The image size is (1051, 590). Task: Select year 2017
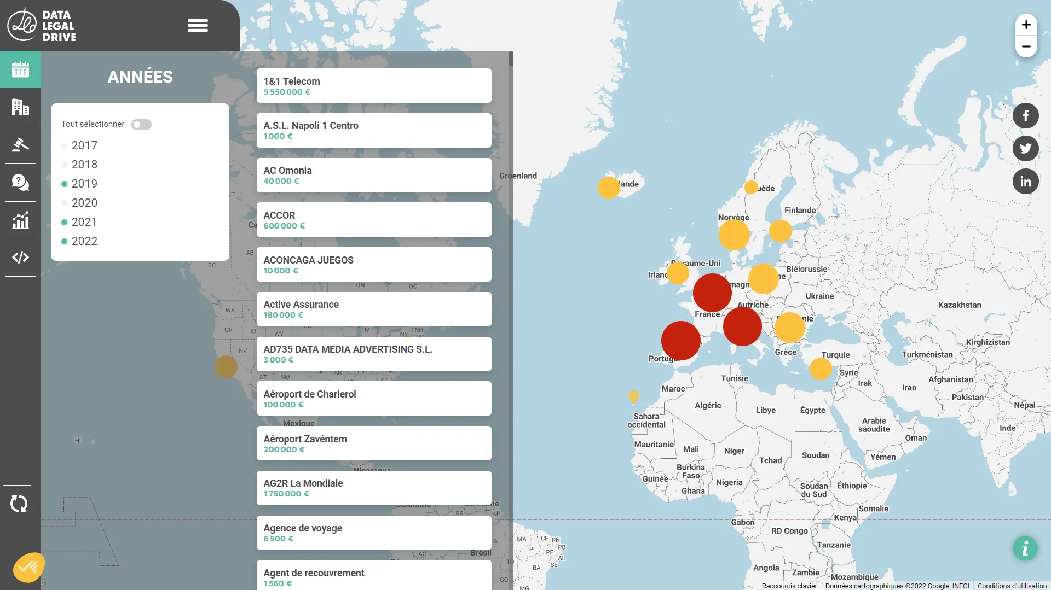tap(79, 145)
